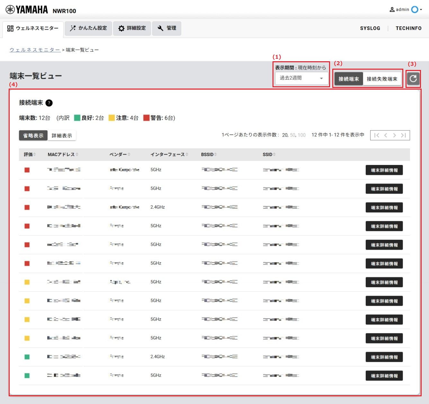This screenshot has height=404, width=429.
Task: Jump to the first page arrow
Action: point(377,135)
